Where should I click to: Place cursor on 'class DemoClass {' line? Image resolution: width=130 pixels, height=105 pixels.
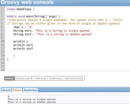(21, 9)
